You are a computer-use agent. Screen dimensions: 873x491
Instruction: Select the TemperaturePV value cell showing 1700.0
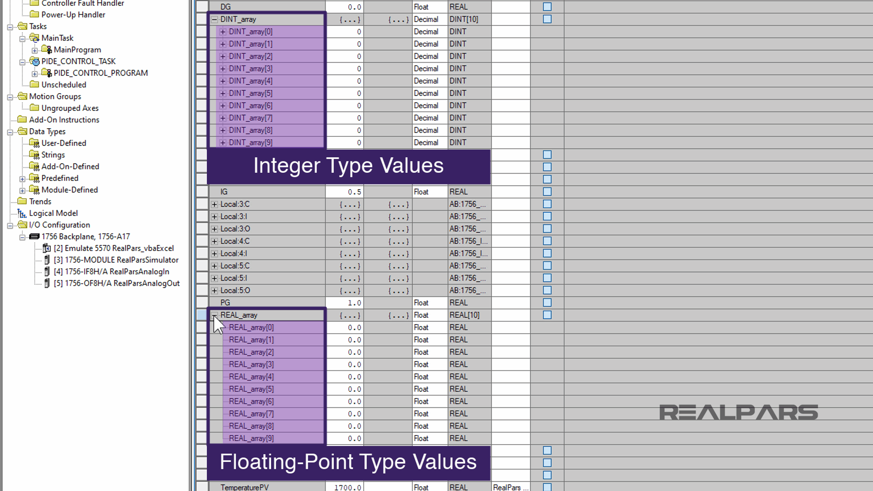pos(346,487)
